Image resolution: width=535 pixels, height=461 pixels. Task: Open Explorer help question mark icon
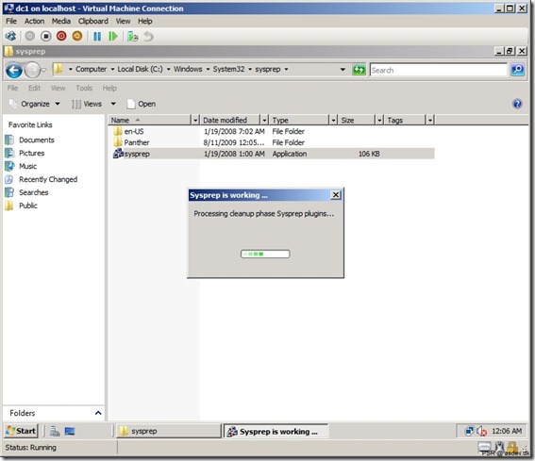pyautogui.click(x=517, y=104)
